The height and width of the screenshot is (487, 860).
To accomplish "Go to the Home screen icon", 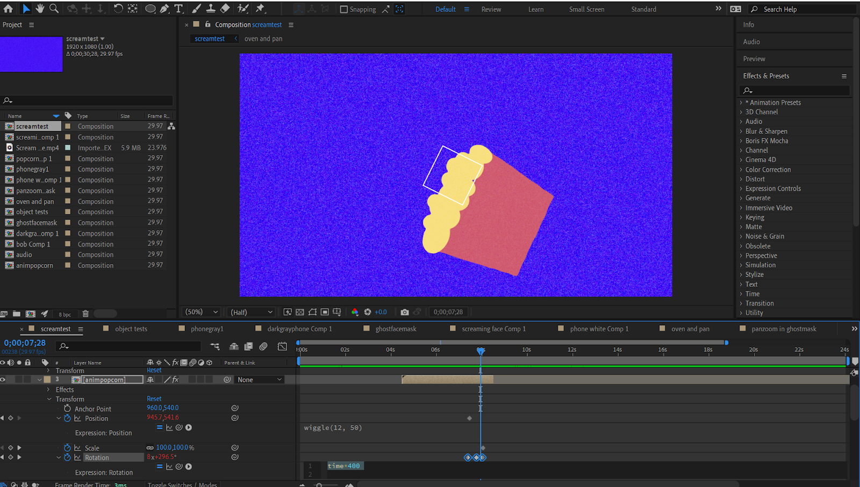I will coord(8,9).
